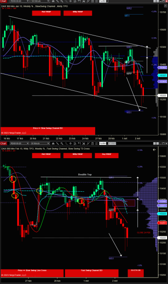The width and height of the screenshot is (168, 284).
Task: Click WS1 label in lower chart
Action: click(111, 259)
